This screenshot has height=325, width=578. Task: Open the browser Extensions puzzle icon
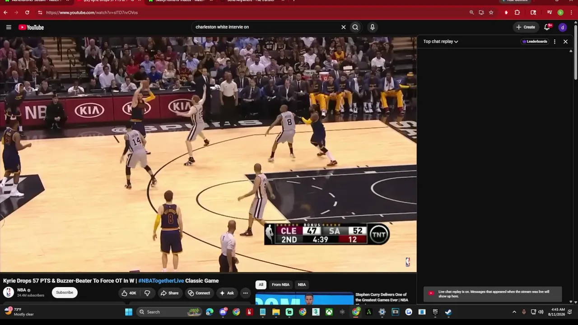click(x=517, y=13)
